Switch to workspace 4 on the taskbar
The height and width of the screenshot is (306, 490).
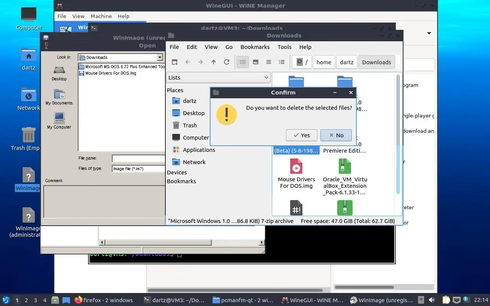45,300
